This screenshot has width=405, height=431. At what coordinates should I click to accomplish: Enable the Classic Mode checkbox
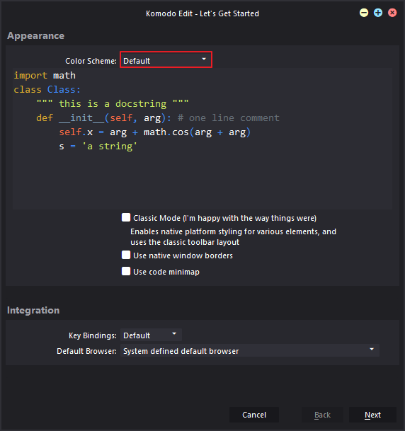coord(126,217)
